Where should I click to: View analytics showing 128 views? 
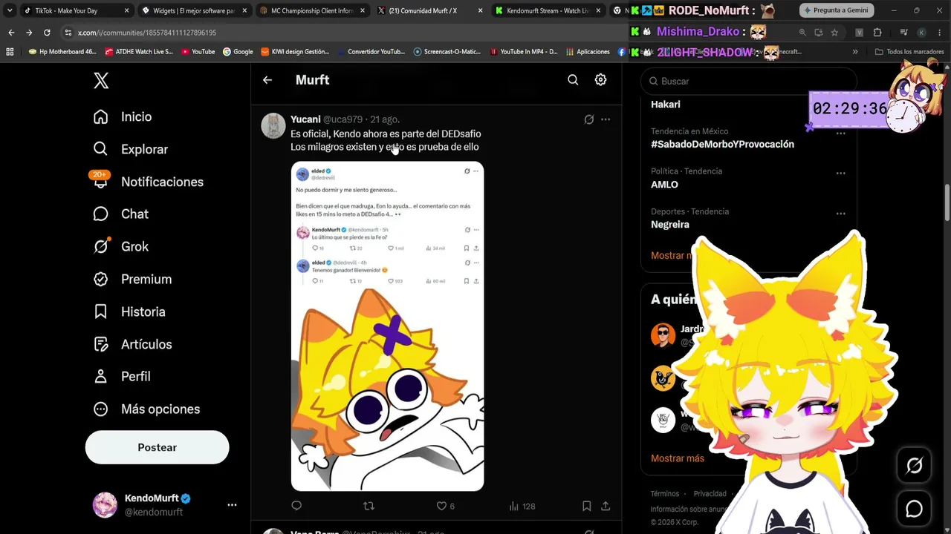(x=522, y=506)
